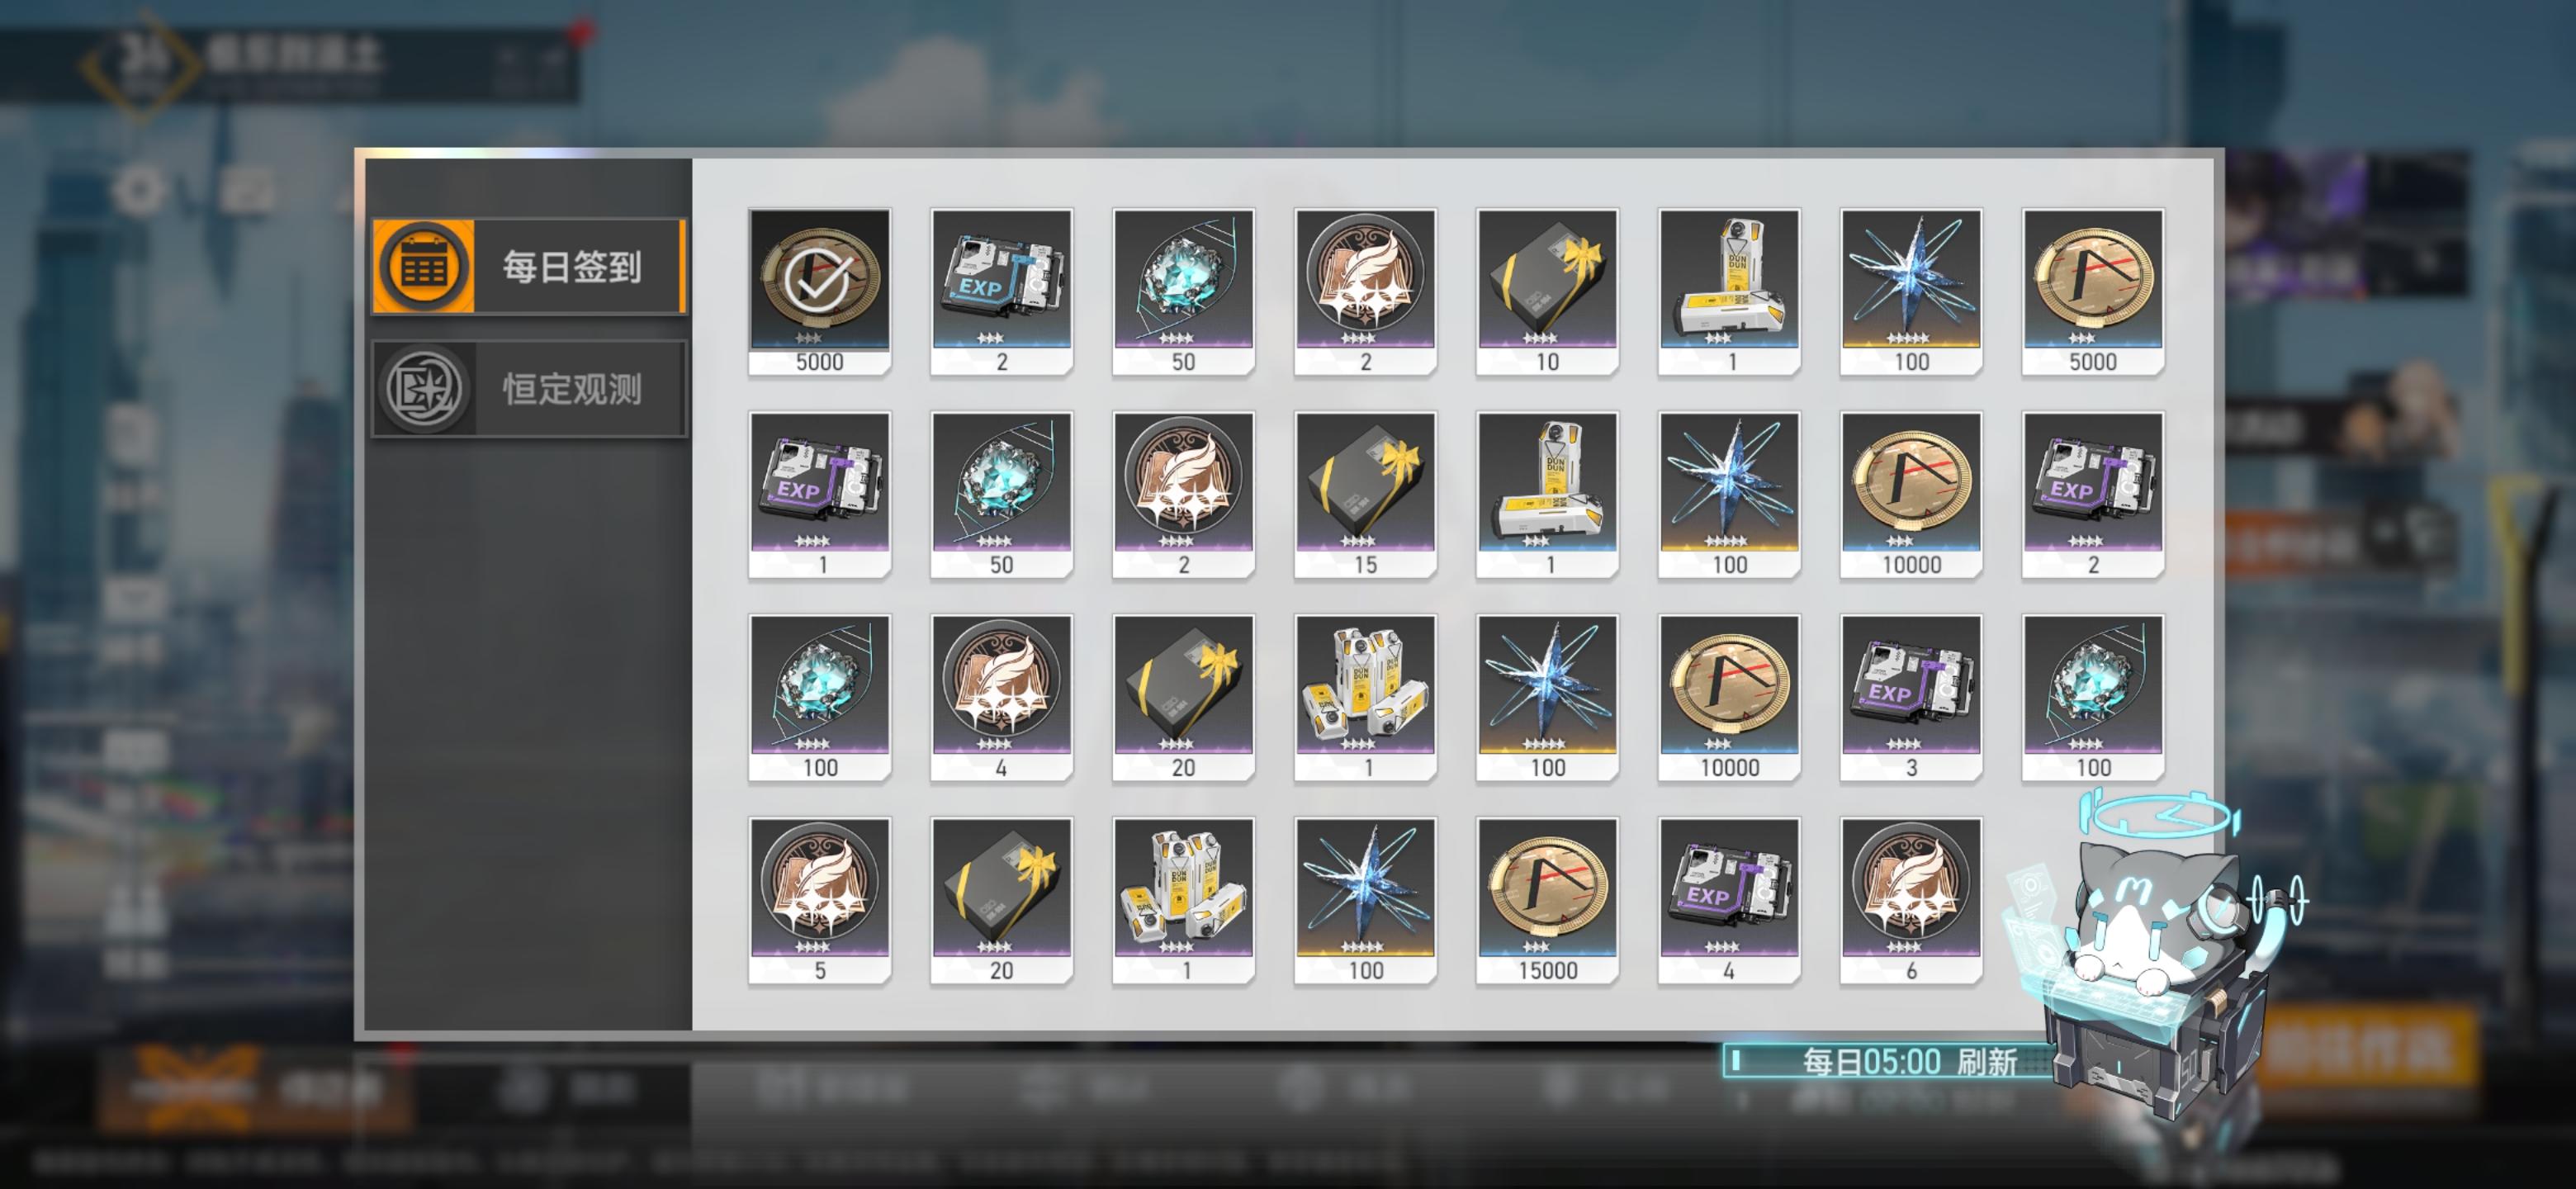Choose the feather badge reward of 6
The height and width of the screenshot is (1189, 2576).
click(x=1911, y=901)
